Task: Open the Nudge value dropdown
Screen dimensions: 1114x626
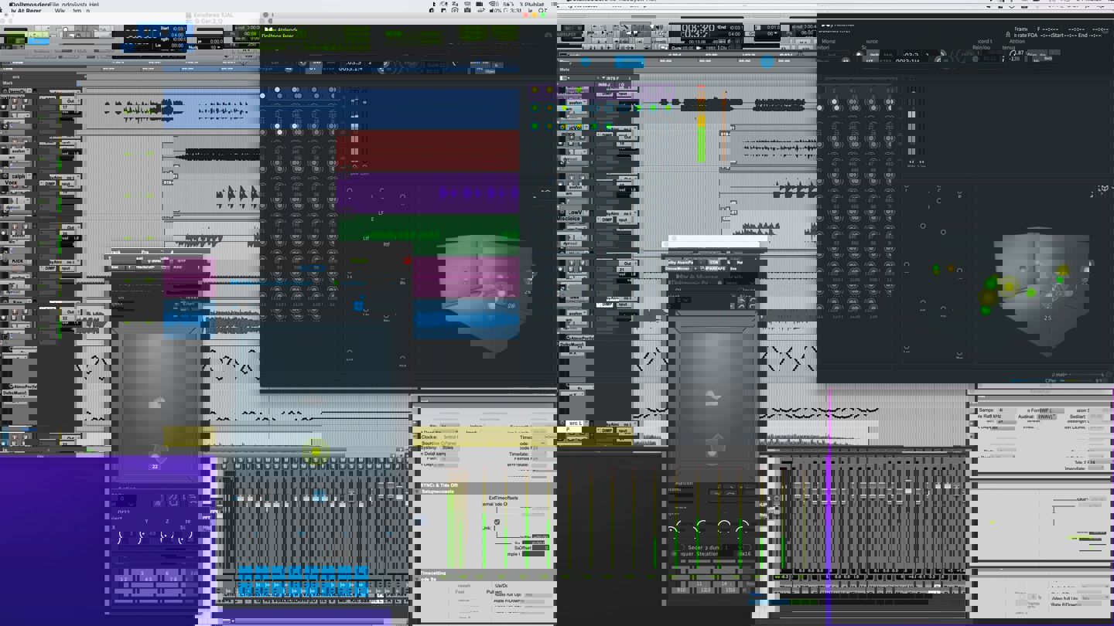Action: click(x=215, y=47)
